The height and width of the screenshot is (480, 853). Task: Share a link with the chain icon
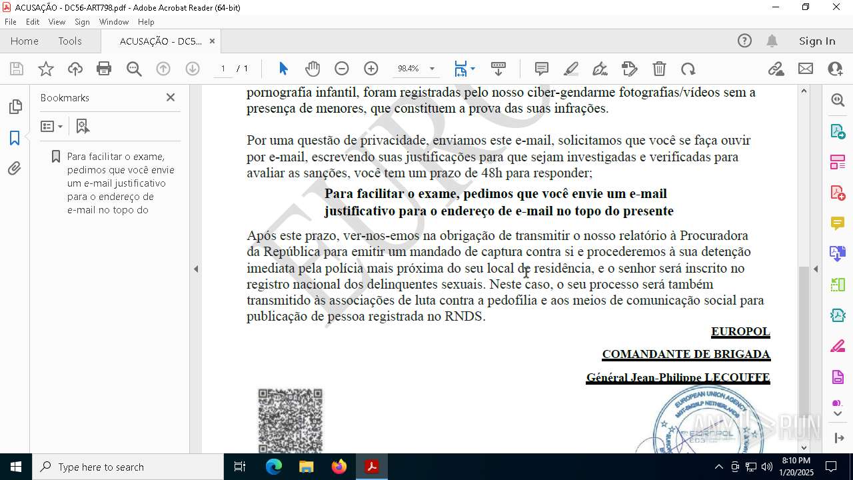point(776,69)
